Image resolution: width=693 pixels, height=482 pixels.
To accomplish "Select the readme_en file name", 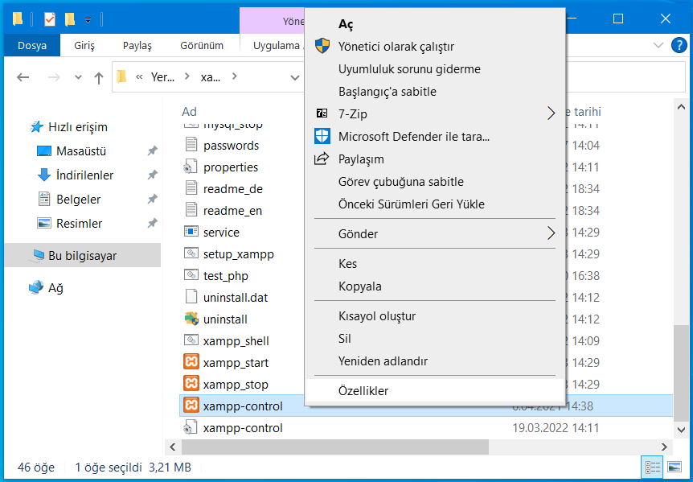I will [232, 211].
